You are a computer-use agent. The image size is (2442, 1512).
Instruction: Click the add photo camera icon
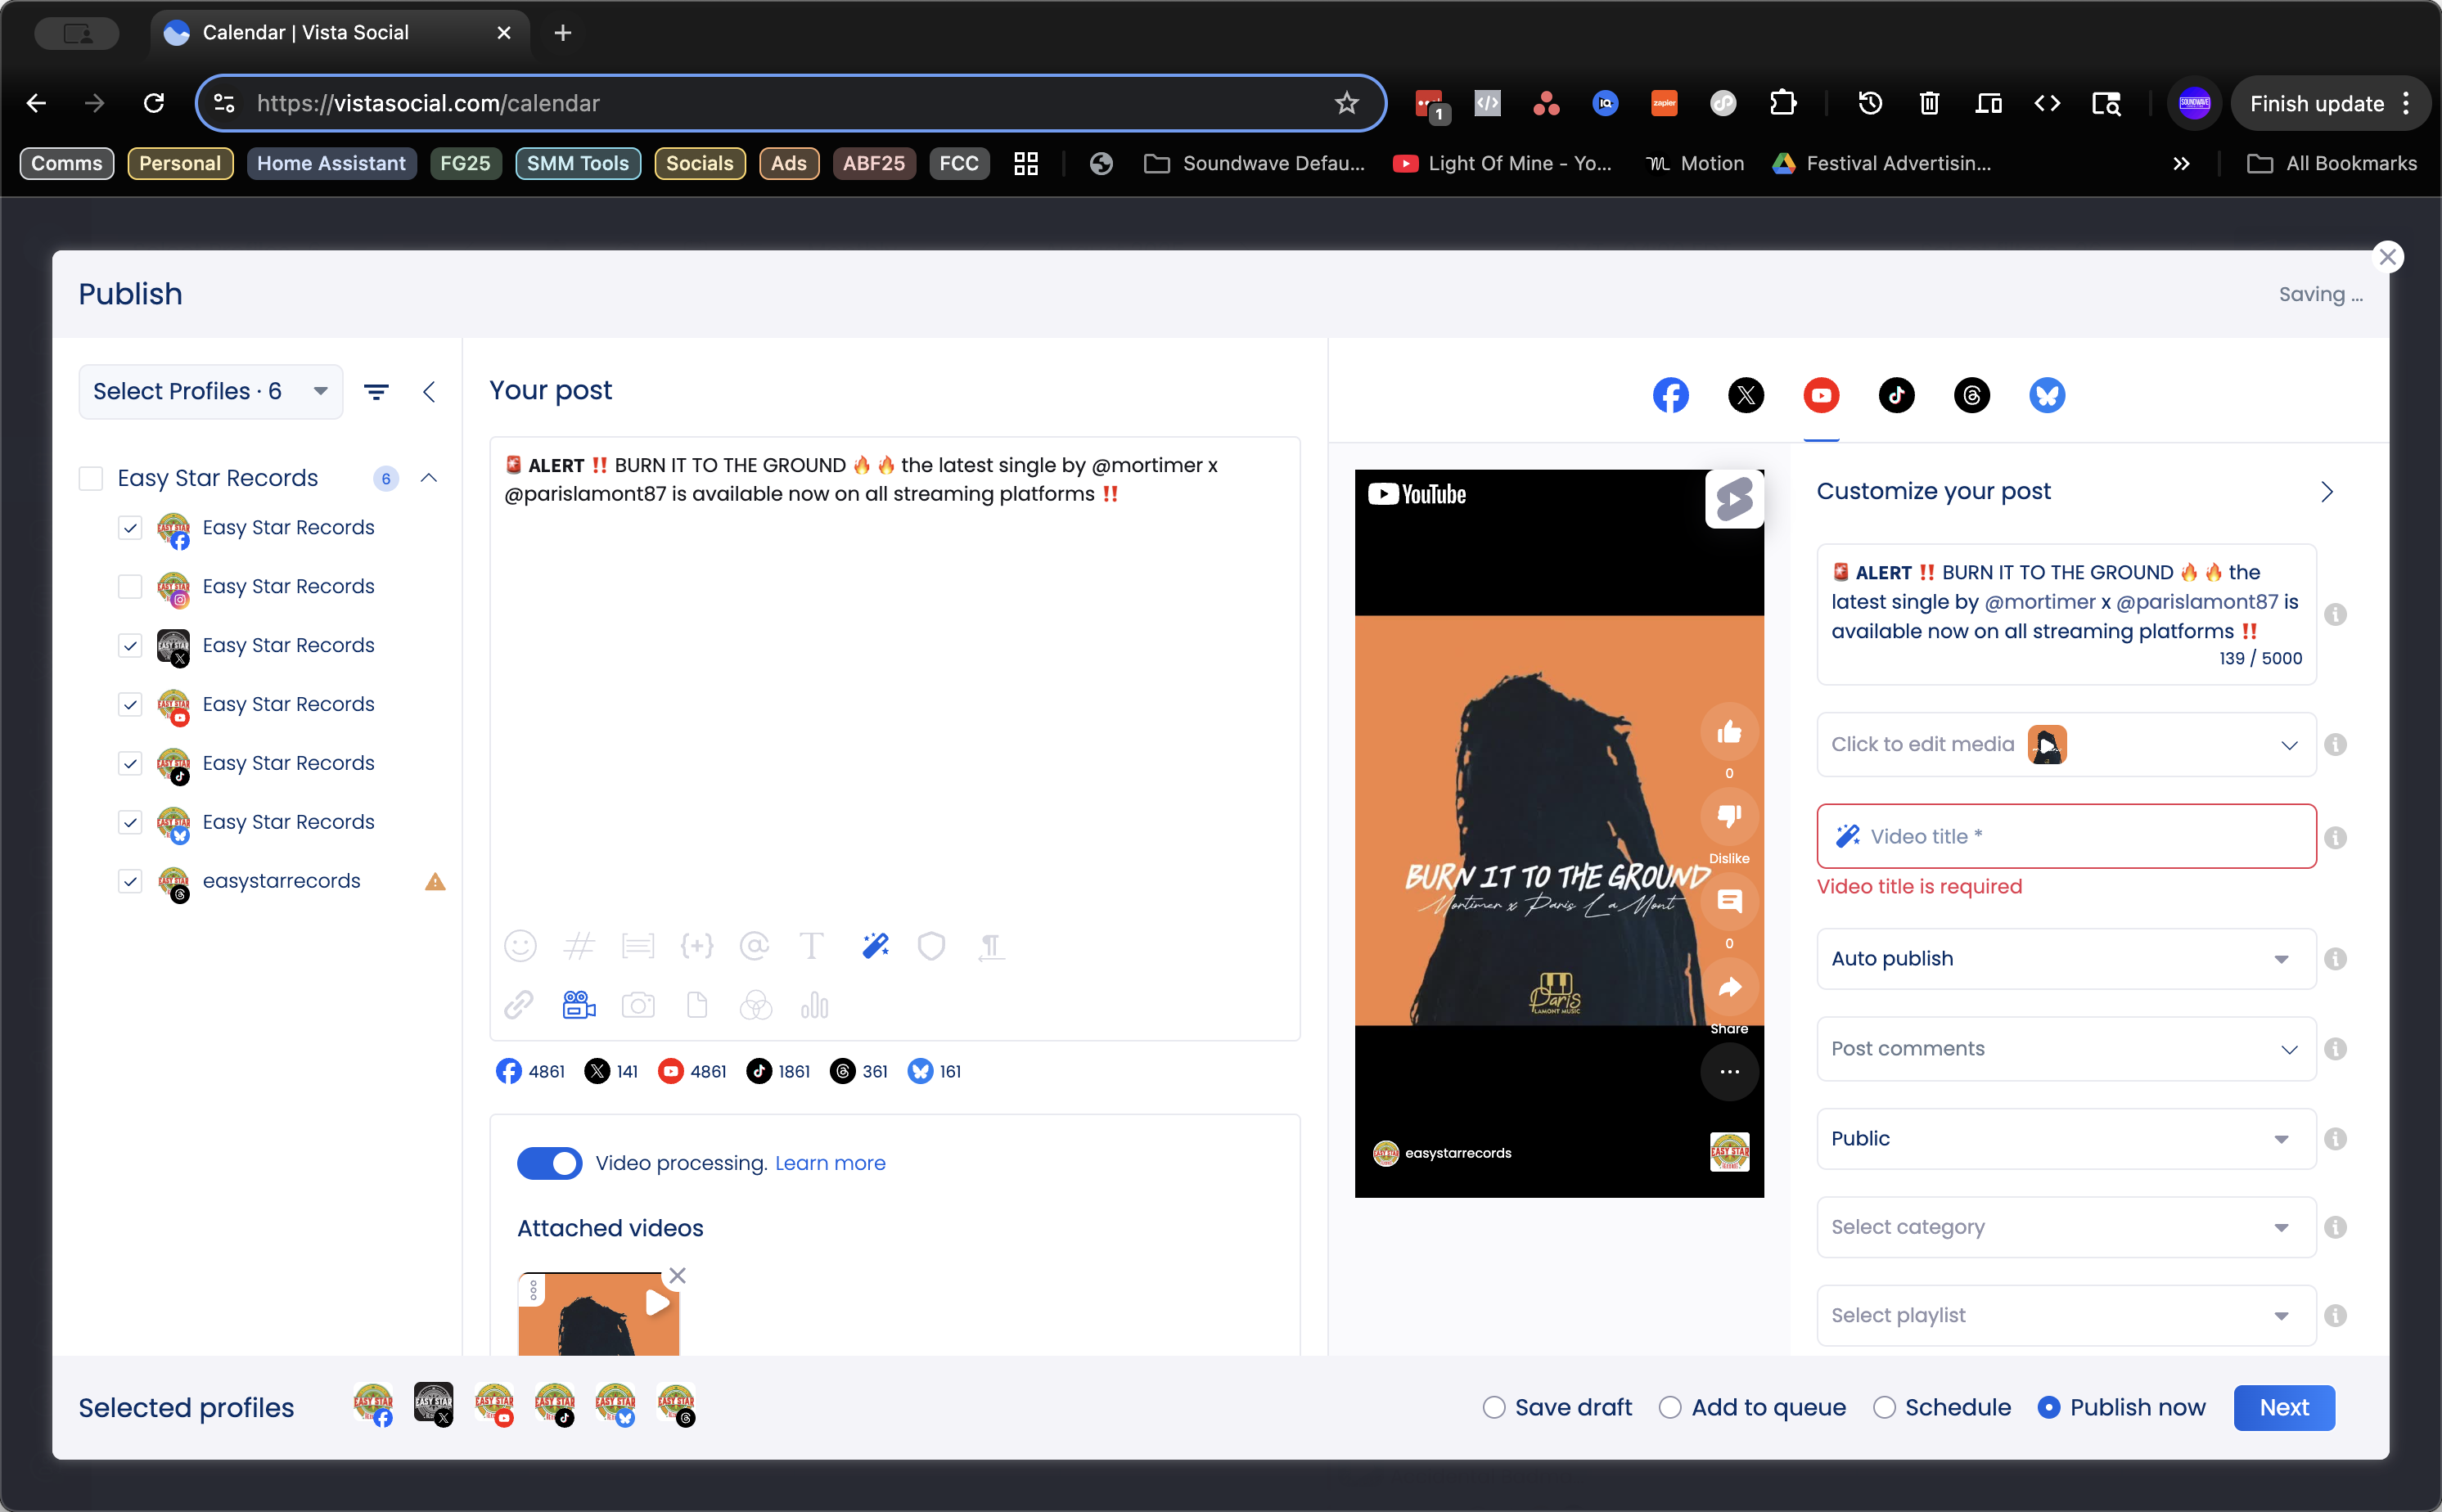[638, 1005]
